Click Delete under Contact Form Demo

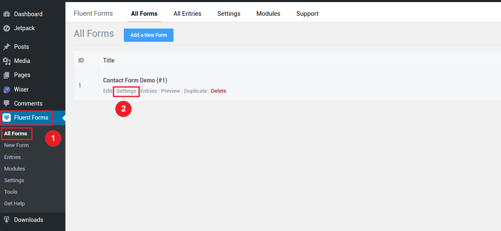(x=219, y=91)
